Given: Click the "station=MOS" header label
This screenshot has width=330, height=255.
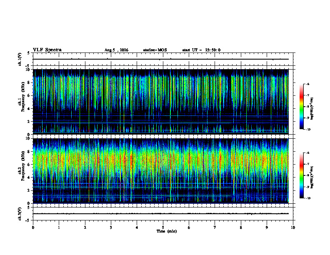Looking at the screenshot, I should click(155, 50).
